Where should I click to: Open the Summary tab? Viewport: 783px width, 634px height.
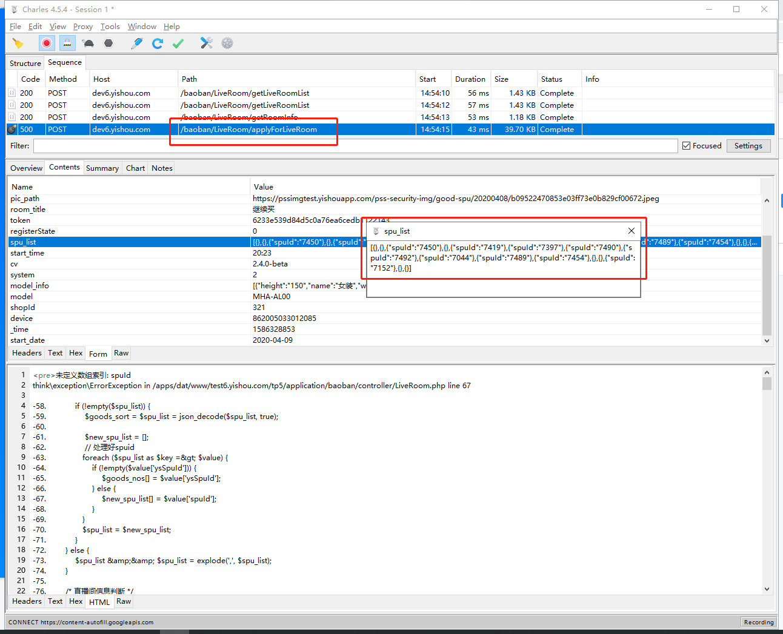pos(102,168)
